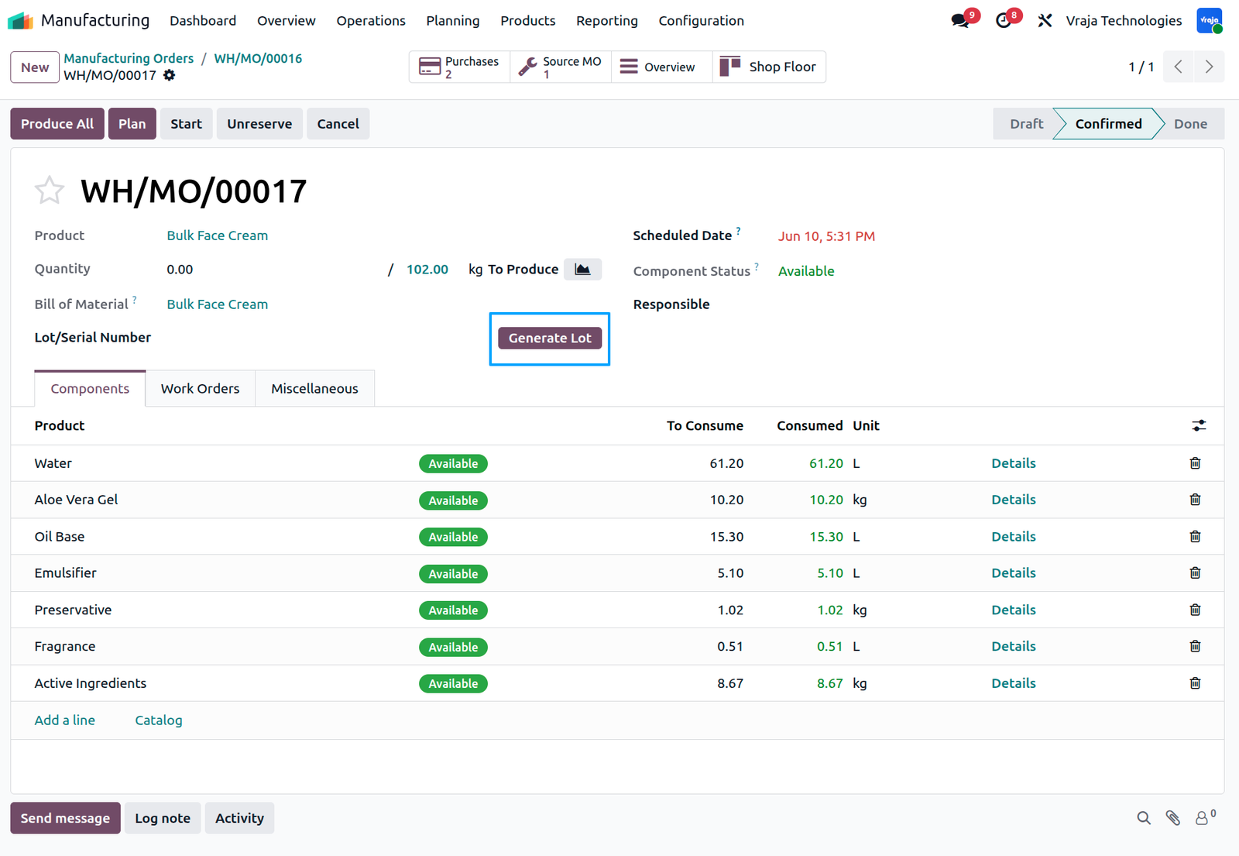Click the Scheduled Date value
This screenshot has height=856, width=1239.
(x=826, y=236)
